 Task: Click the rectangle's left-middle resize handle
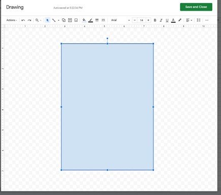click(61, 107)
